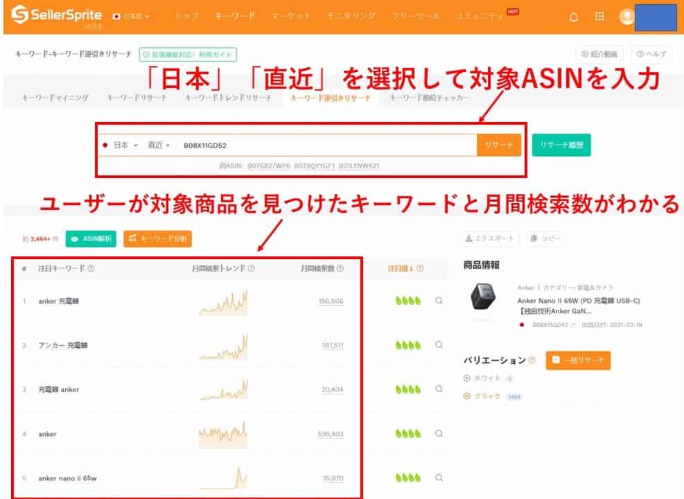Open the 紹介動画 intro video
This screenshot has height=499, width=684.
(600, 54)
